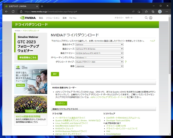The height and width of the screenshot is (138, 173).
Task: Open NVIDIA Business Platform ドライバ link
Action: tap(71, 131)
